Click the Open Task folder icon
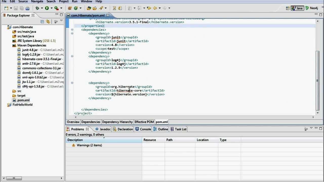Image resolution: width=324 pixels, height=182 pixels. (x=95, y=8)
